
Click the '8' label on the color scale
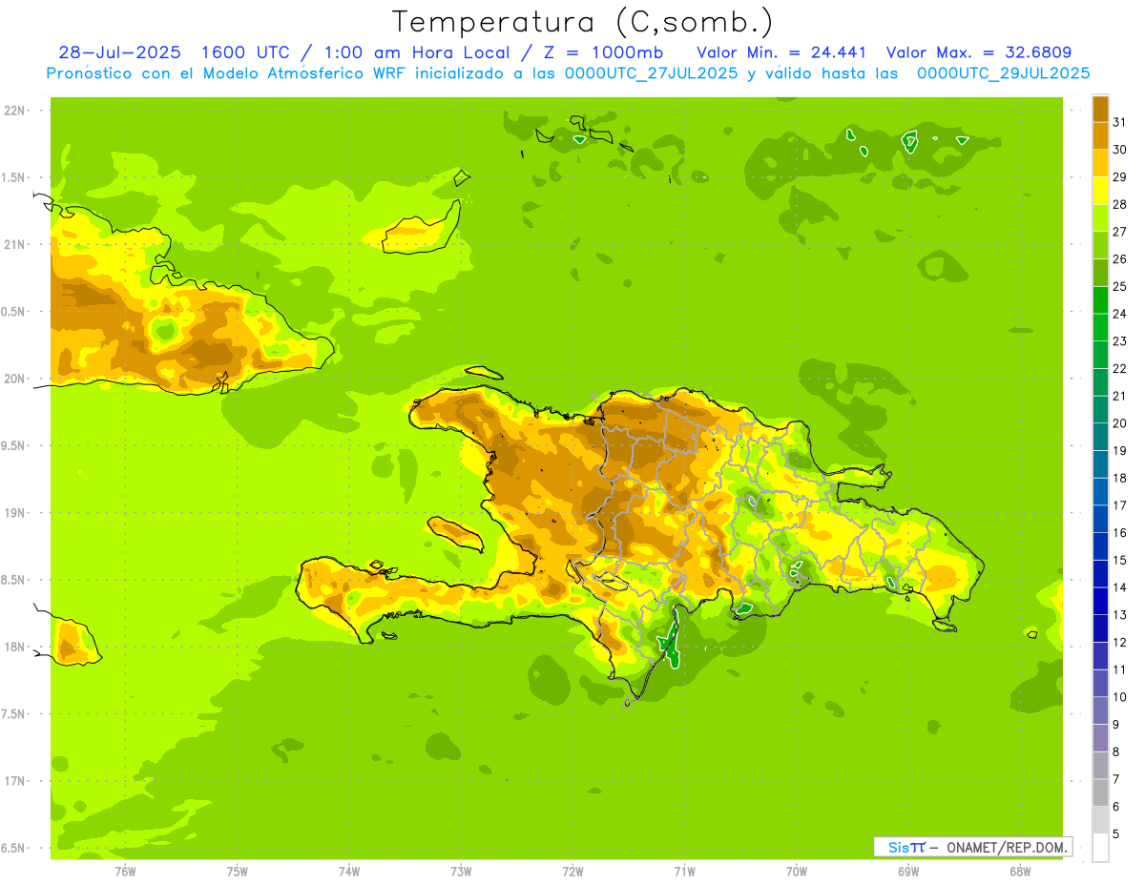click(1116, 752)
